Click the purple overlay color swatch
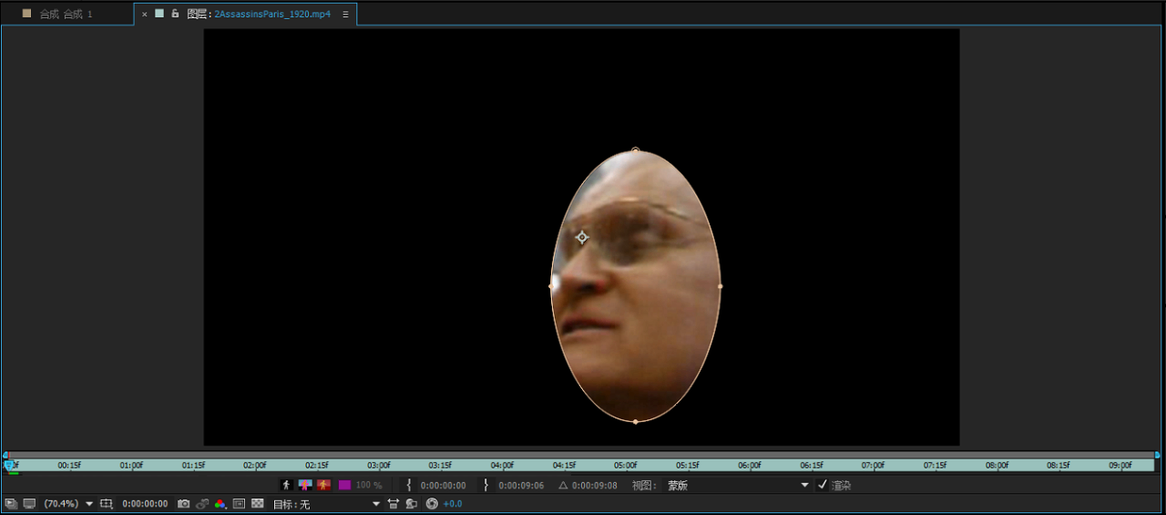Image resolution: width=1166 pixels, height=515 pixels. click(344, 485)
